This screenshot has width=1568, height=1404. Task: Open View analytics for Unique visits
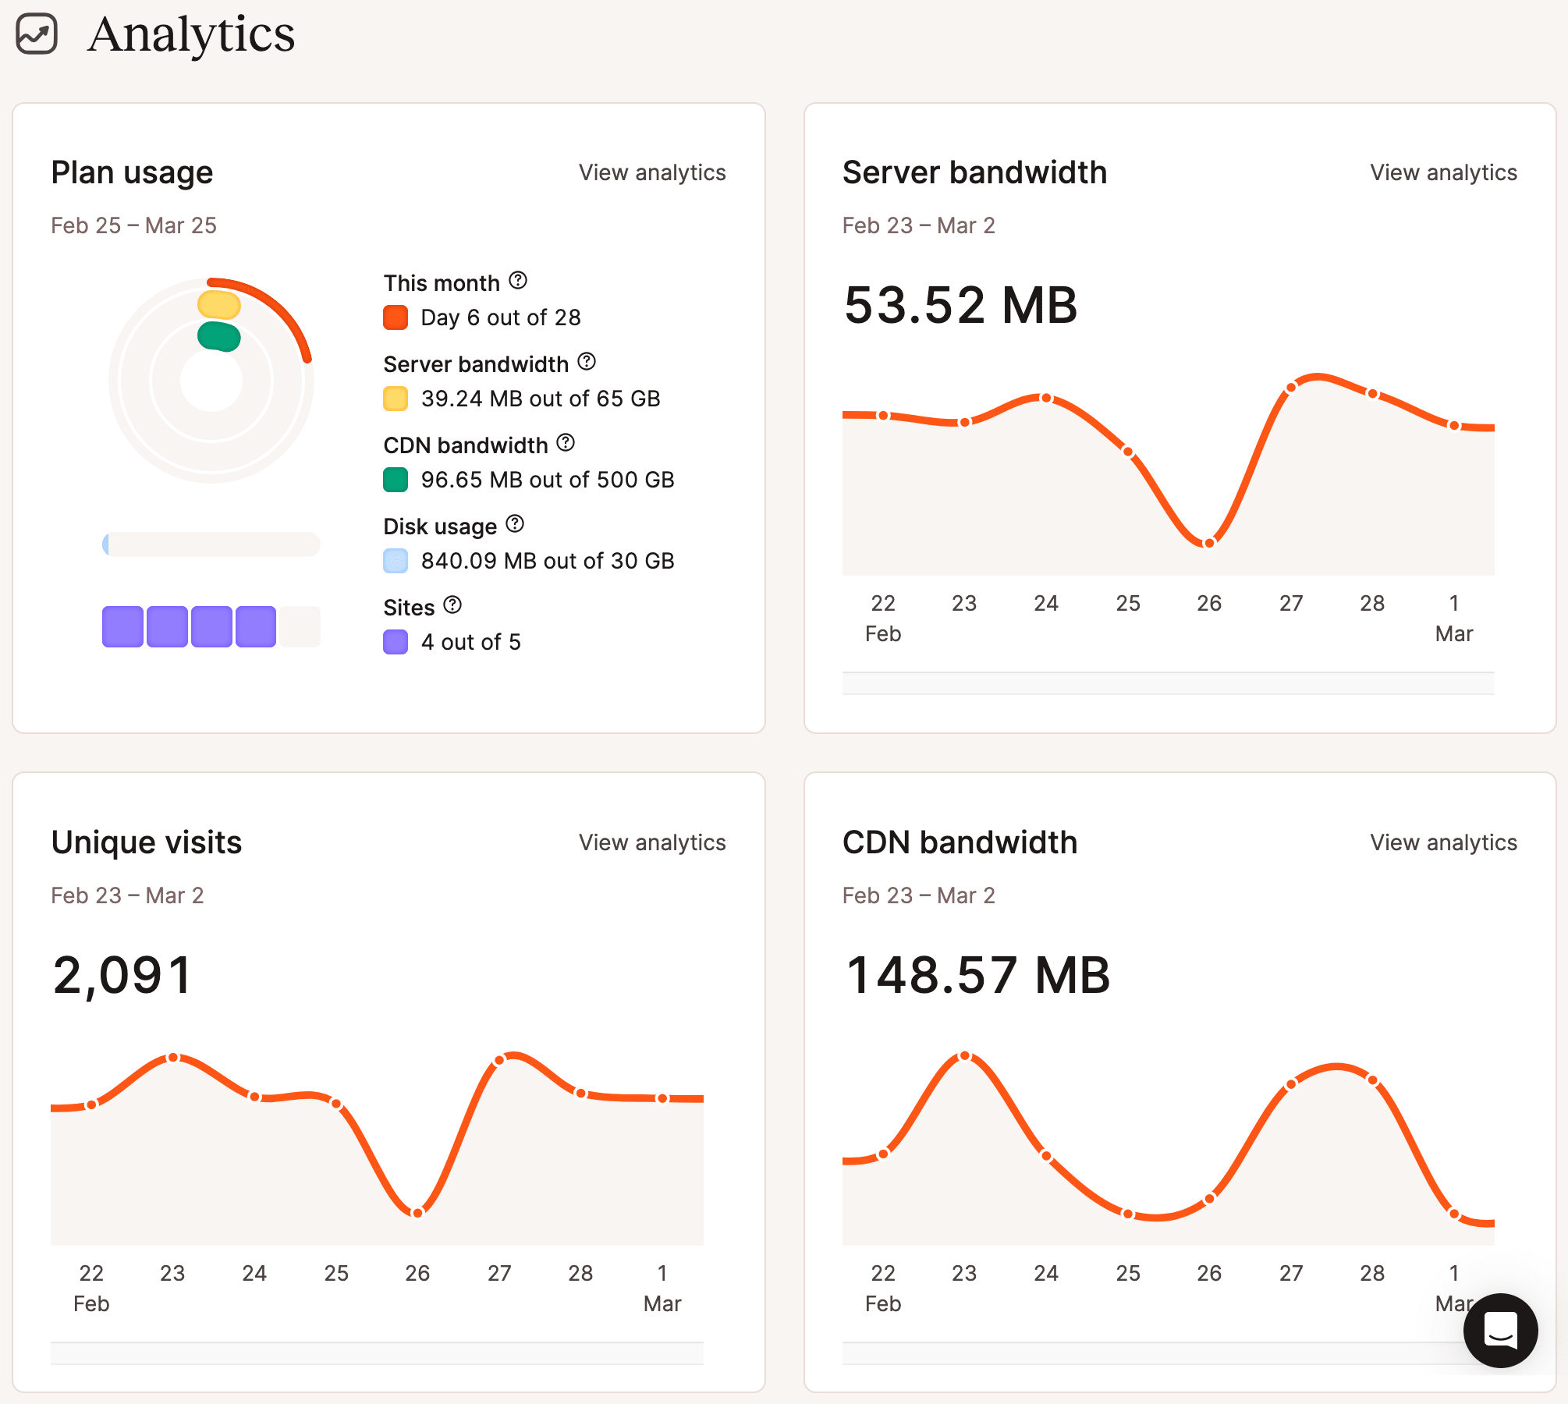[x=652, y=842]
